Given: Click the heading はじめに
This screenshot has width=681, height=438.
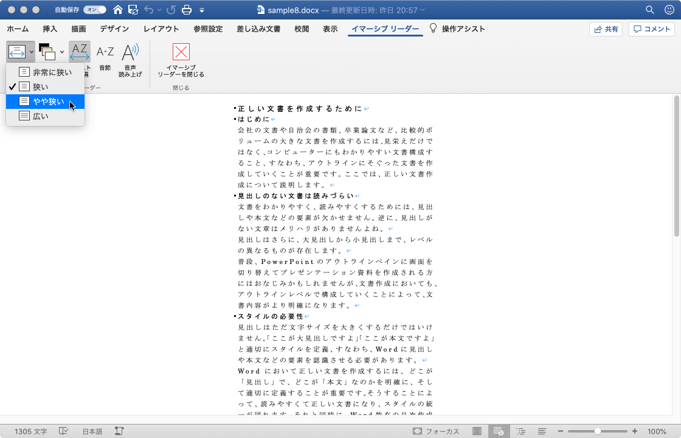Looking at the screenshot, I should point(254,119).
